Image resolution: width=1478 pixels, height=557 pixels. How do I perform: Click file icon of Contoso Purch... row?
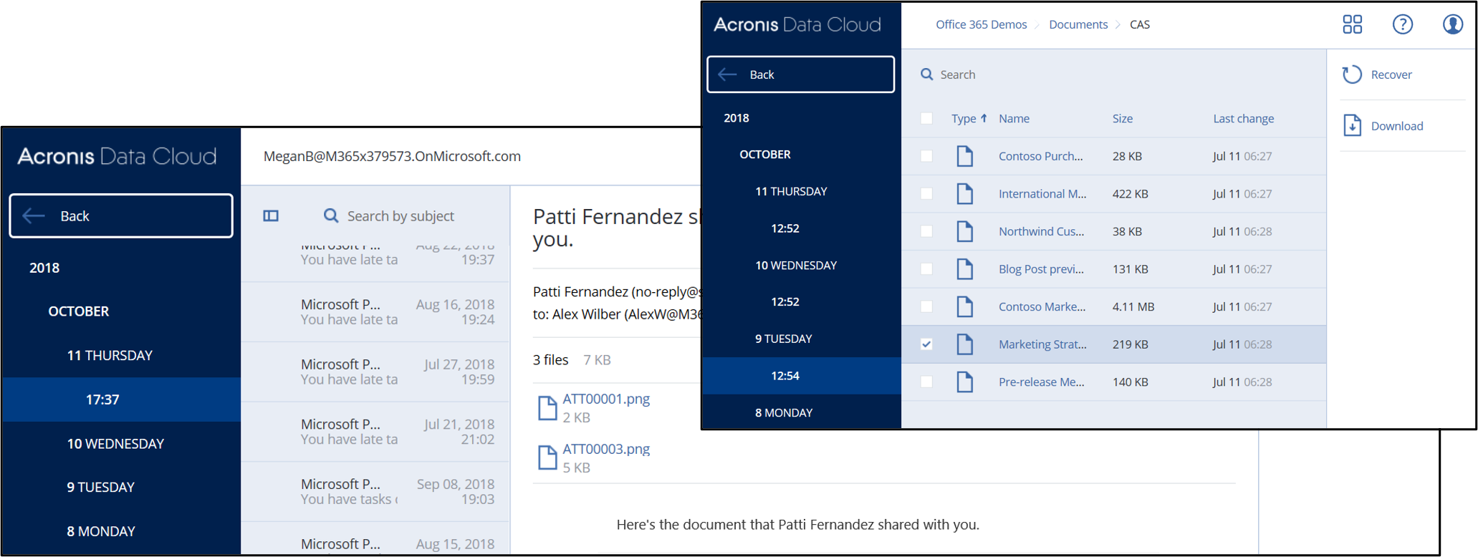(965, 156)
